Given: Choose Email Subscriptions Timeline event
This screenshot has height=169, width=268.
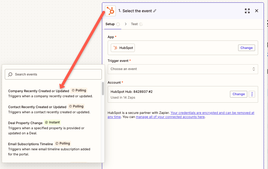Looking at the screenshot, I should pos(49,149).
